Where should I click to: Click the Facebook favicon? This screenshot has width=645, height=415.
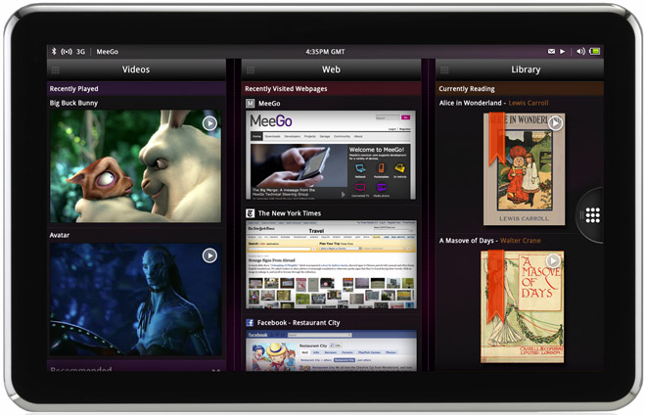tap(250, 323)
